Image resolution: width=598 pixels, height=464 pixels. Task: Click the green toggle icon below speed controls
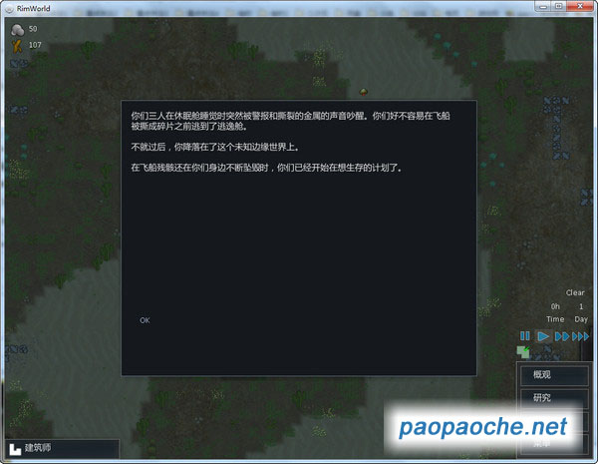(523, 351)
